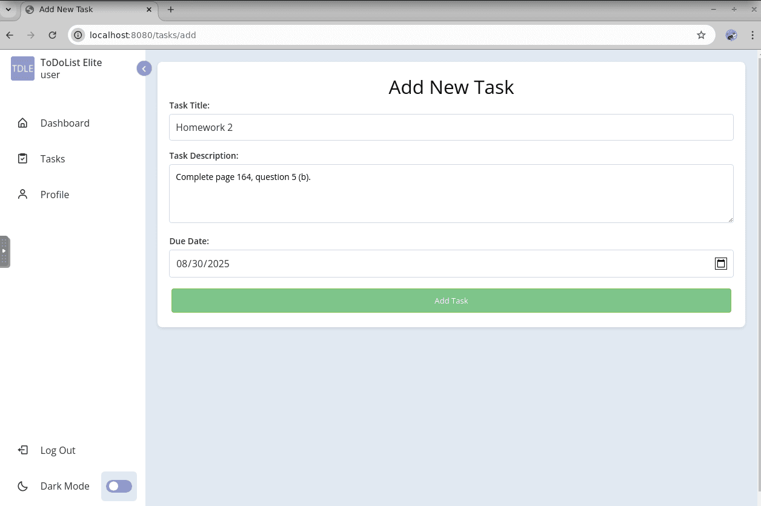The width and height of the screenshot is (761, 506).
Task: Click the Dashboard home icon
Action: tap(22, 123)
